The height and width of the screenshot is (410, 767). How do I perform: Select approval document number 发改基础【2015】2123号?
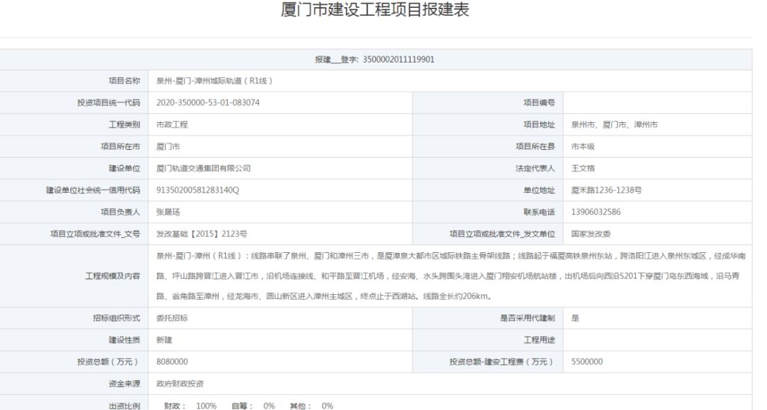click(202, 234)
